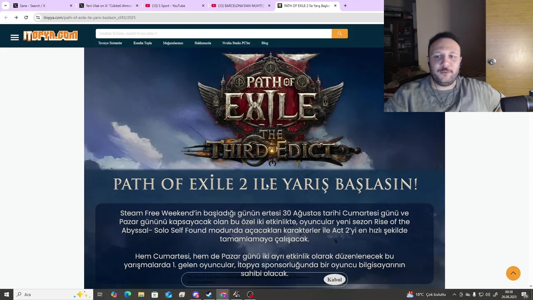Show hidden system tray icons
The image size is (533, 300).
pyautogui.click(x=454, y=295)
